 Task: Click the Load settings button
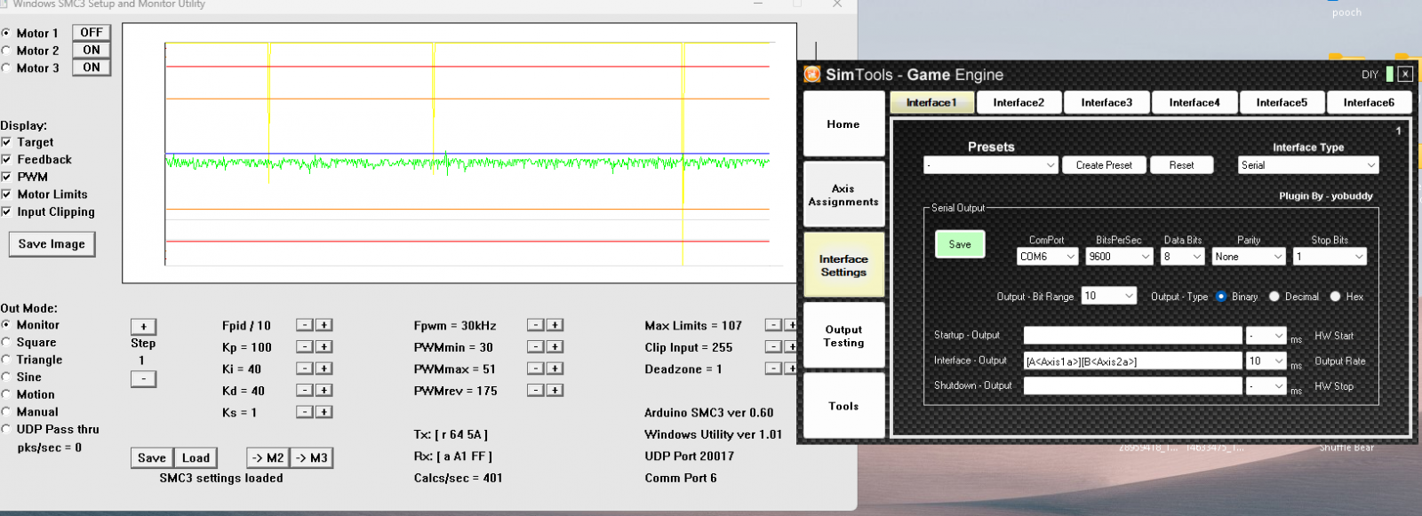pyautogui.click(x=196, y=458)
